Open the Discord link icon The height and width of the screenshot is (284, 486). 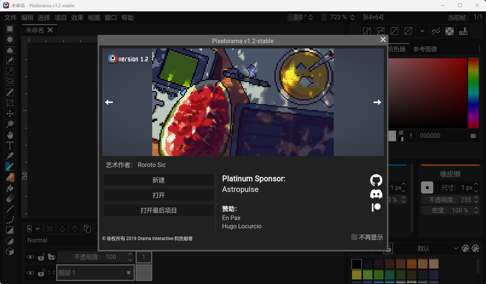[376, 194]
